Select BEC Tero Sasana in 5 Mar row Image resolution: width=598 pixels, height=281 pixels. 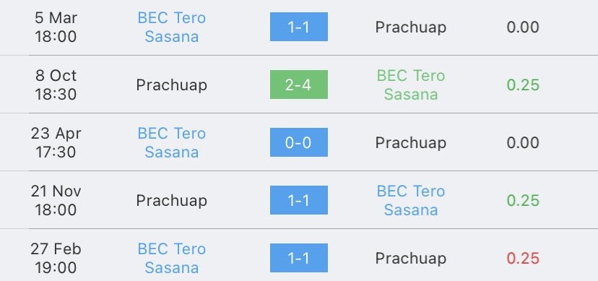(x=172, y=27)
